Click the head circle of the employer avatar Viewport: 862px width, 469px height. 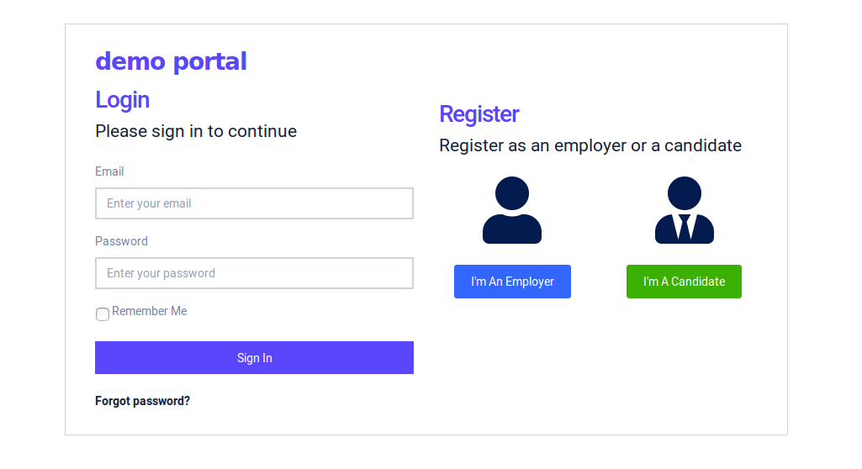click(x=512, y=193)
